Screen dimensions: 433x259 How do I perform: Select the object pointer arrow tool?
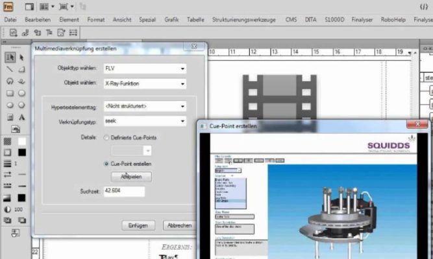click(21, 58)
